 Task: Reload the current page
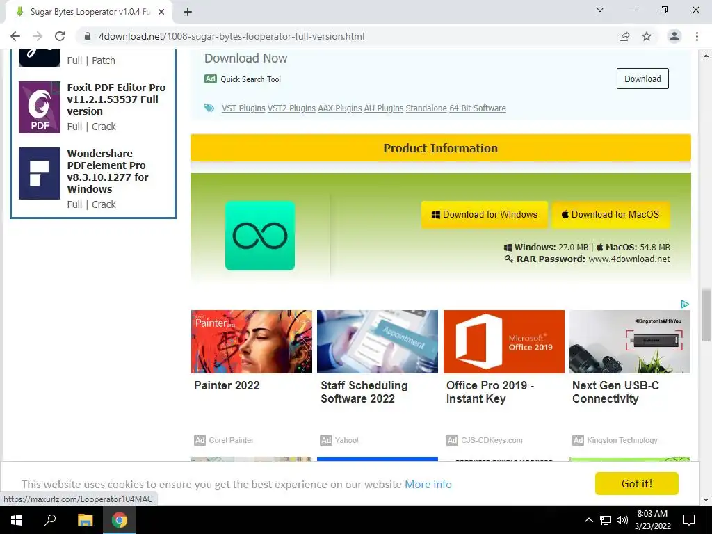[60, 36]
